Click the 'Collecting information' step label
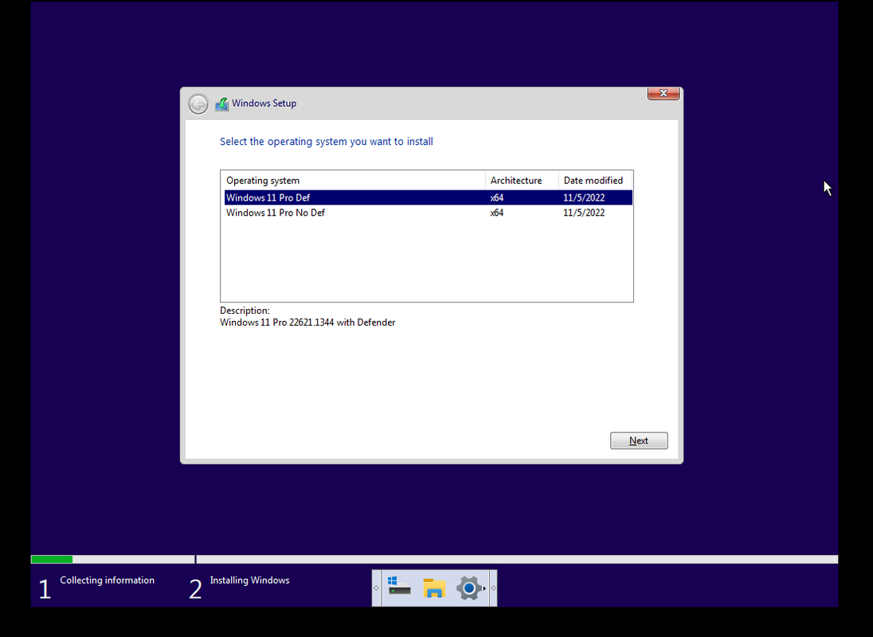The height and width of the screenshot is (637, 873). click(x=107, y=580)
